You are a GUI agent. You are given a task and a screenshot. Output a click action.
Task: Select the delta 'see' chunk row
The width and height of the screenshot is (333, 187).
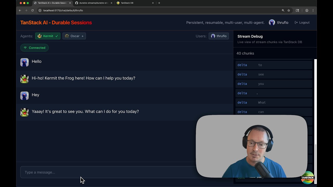[x=274, y=74]
